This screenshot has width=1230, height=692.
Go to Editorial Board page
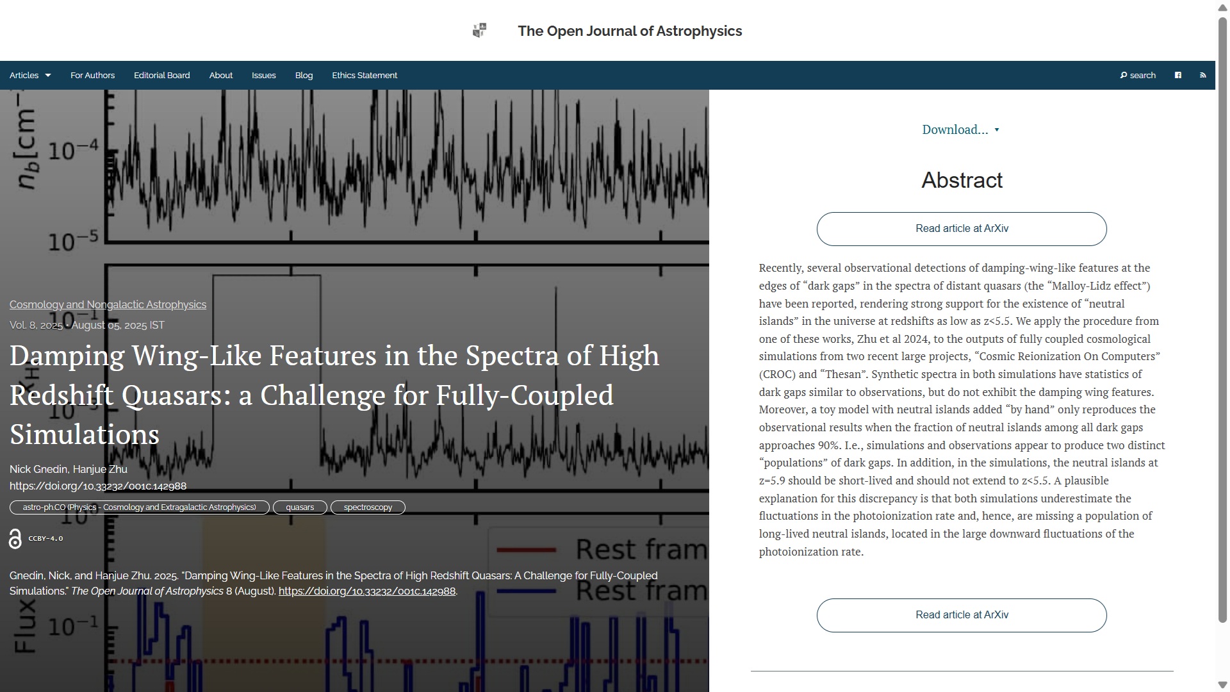pyautogui.click(x=161, y=76)
